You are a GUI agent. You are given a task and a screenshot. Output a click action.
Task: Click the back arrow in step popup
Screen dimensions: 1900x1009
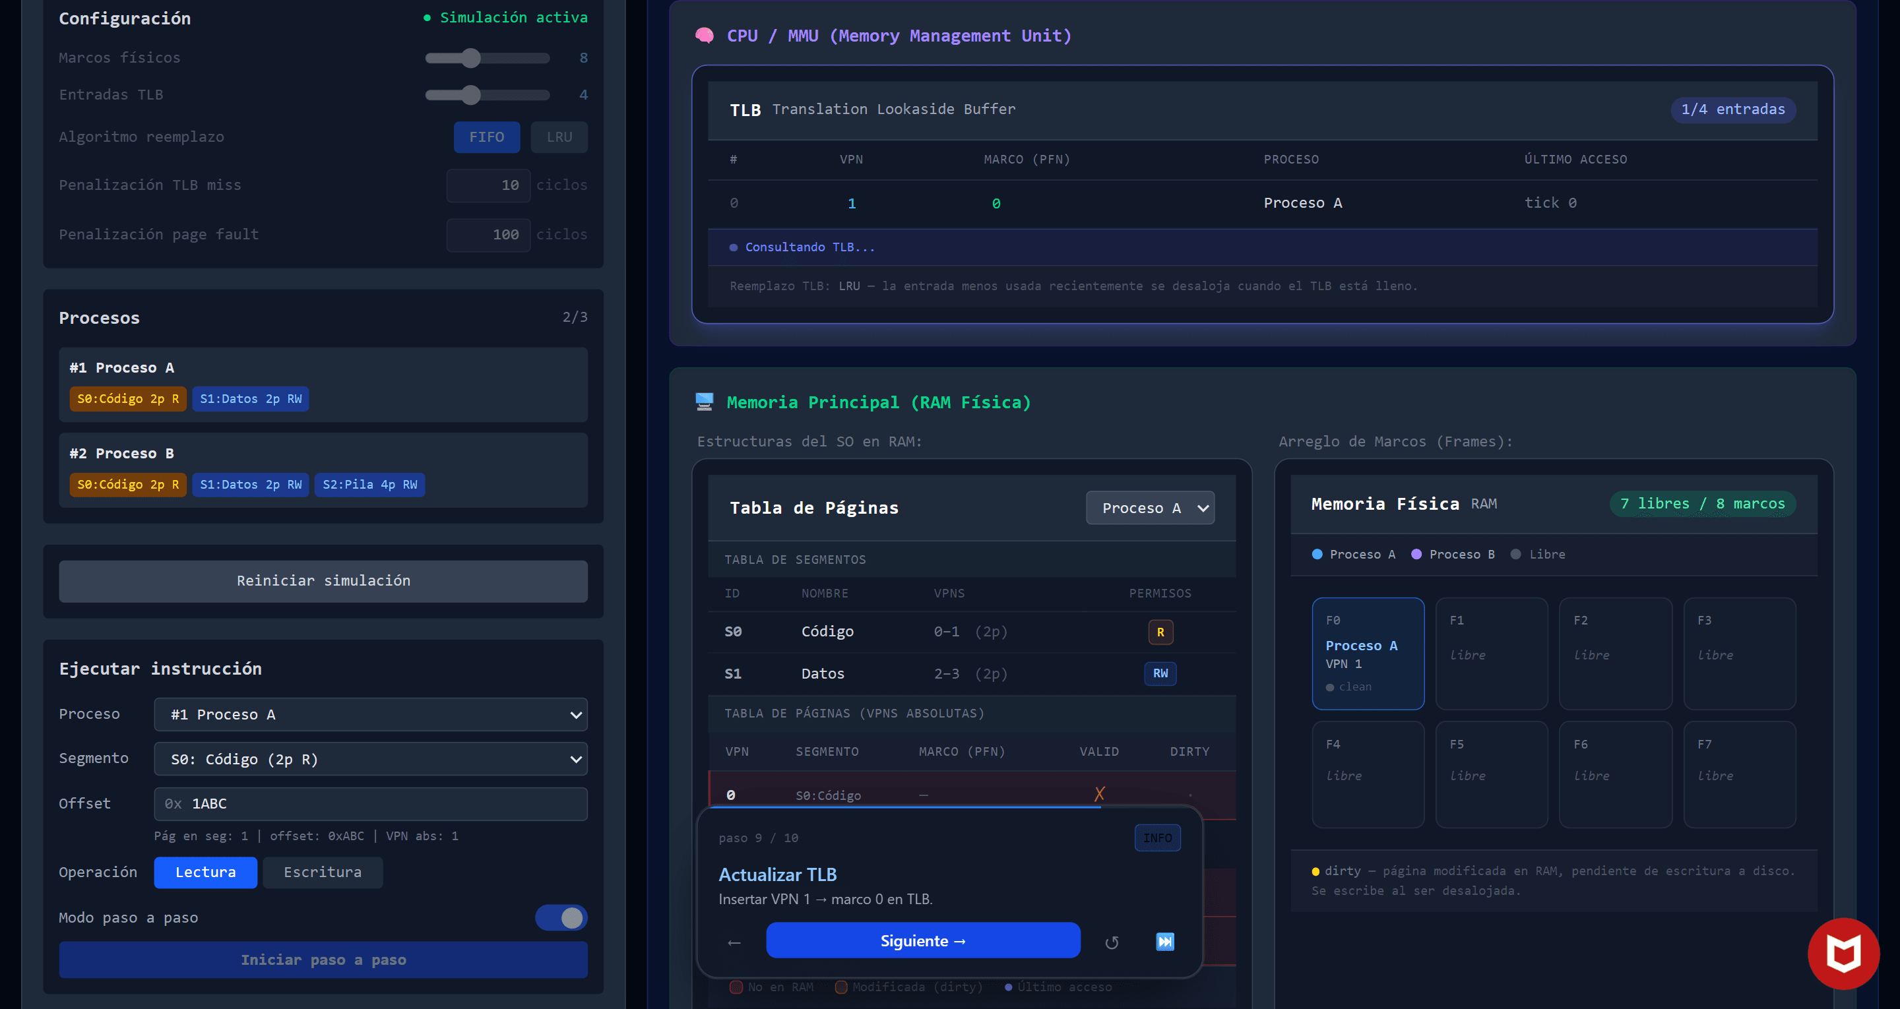point(734,942)
